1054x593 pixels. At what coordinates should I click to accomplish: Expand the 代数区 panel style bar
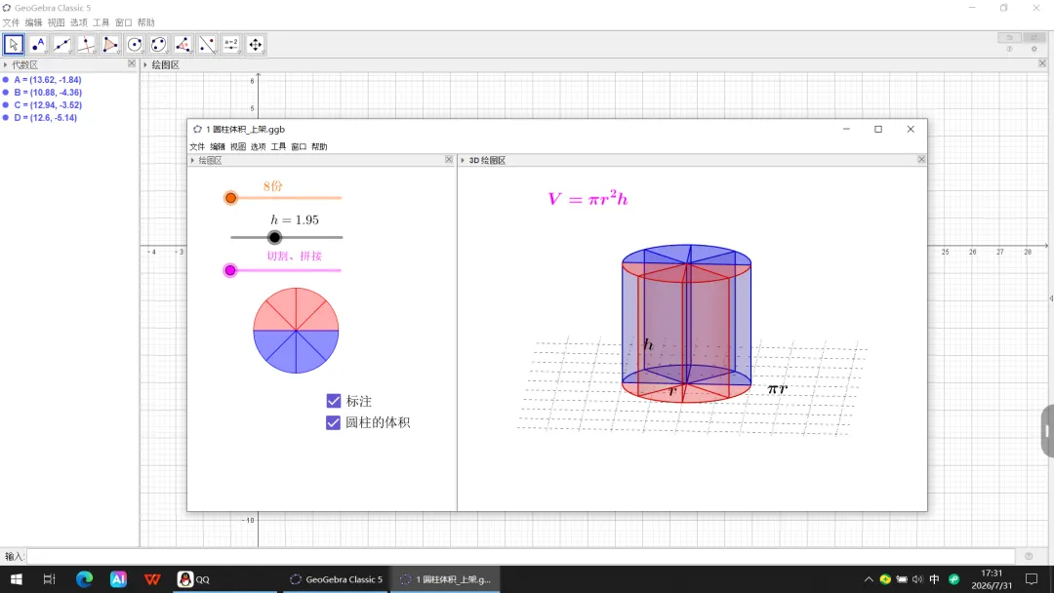click(6, 64)
